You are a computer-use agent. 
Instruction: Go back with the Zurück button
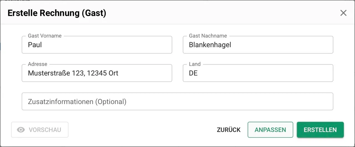(229, 130)
